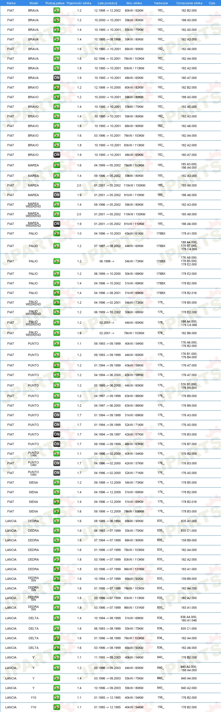221x712 pixels.
Task: Click the Model column header
Action: click(34, 3)
